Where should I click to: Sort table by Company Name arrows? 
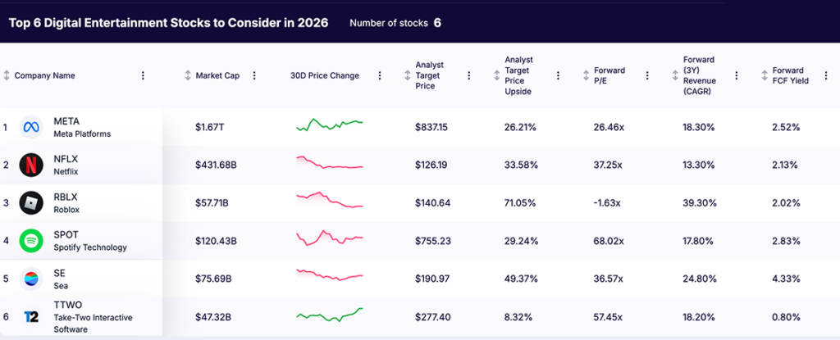tap(7, 75)
